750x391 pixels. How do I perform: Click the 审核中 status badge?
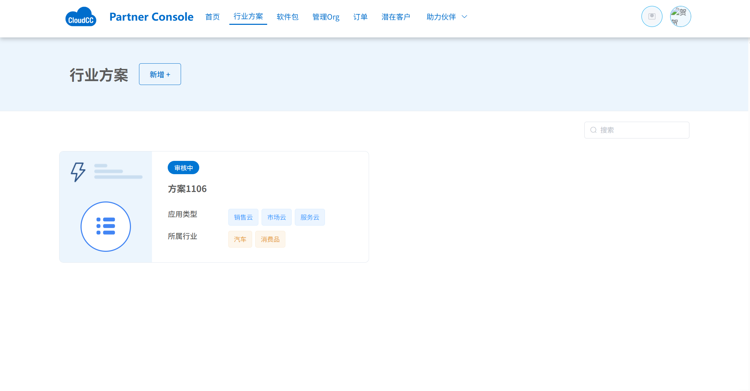(x=183, y=168)
